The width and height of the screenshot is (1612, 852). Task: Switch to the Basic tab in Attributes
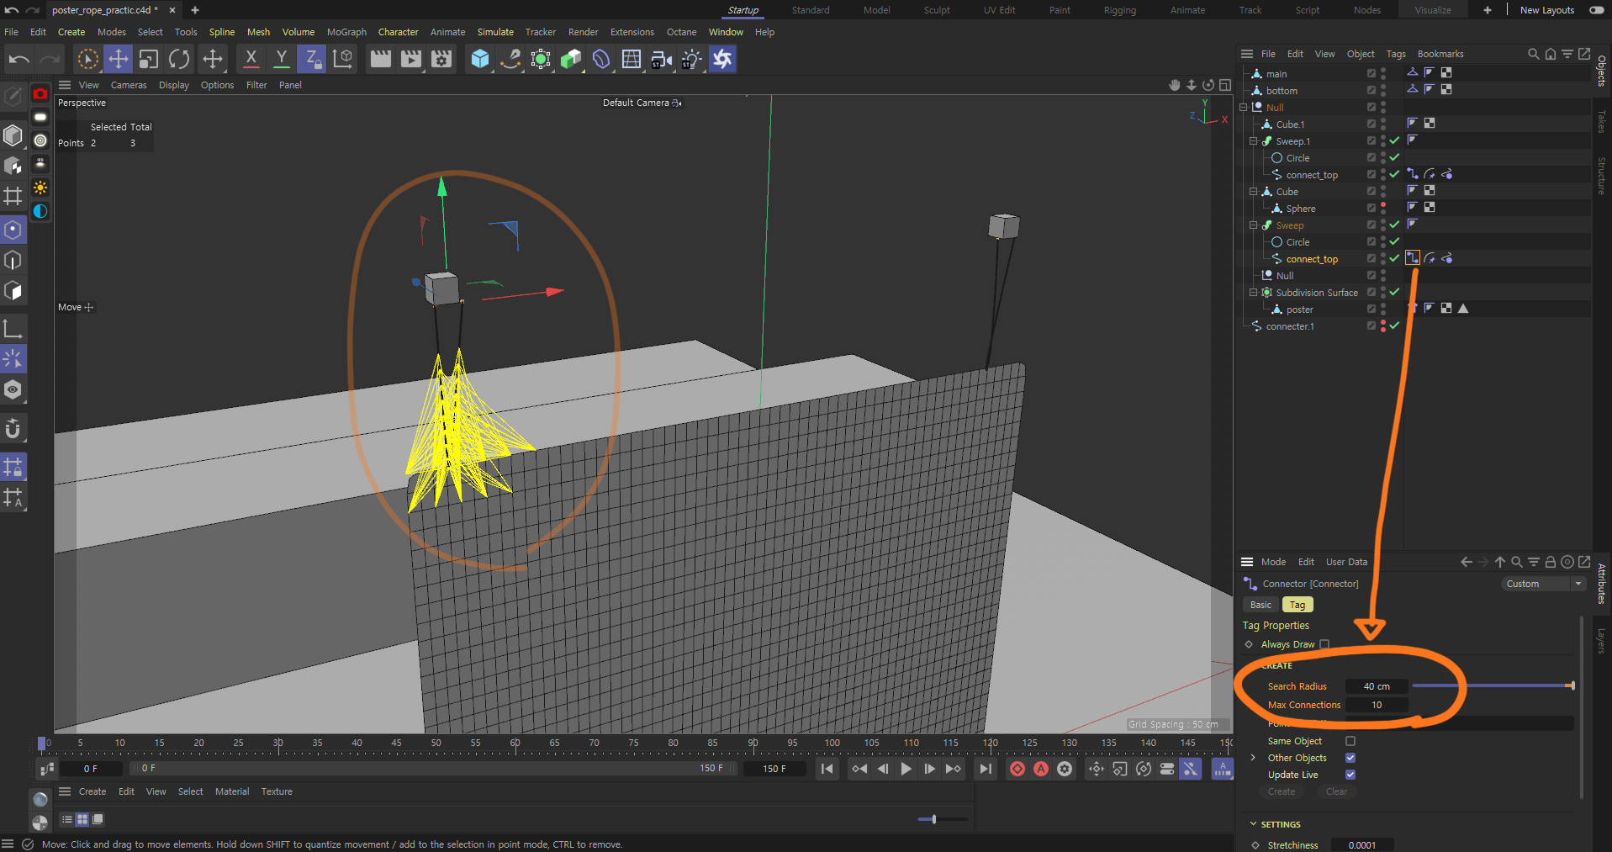1261,605
